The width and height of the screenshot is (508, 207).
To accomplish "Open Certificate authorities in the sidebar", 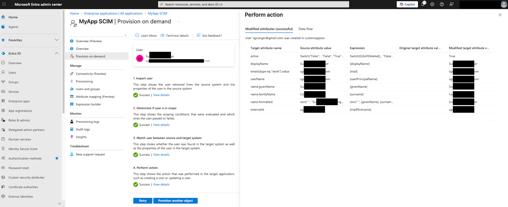I will [23, 187].
